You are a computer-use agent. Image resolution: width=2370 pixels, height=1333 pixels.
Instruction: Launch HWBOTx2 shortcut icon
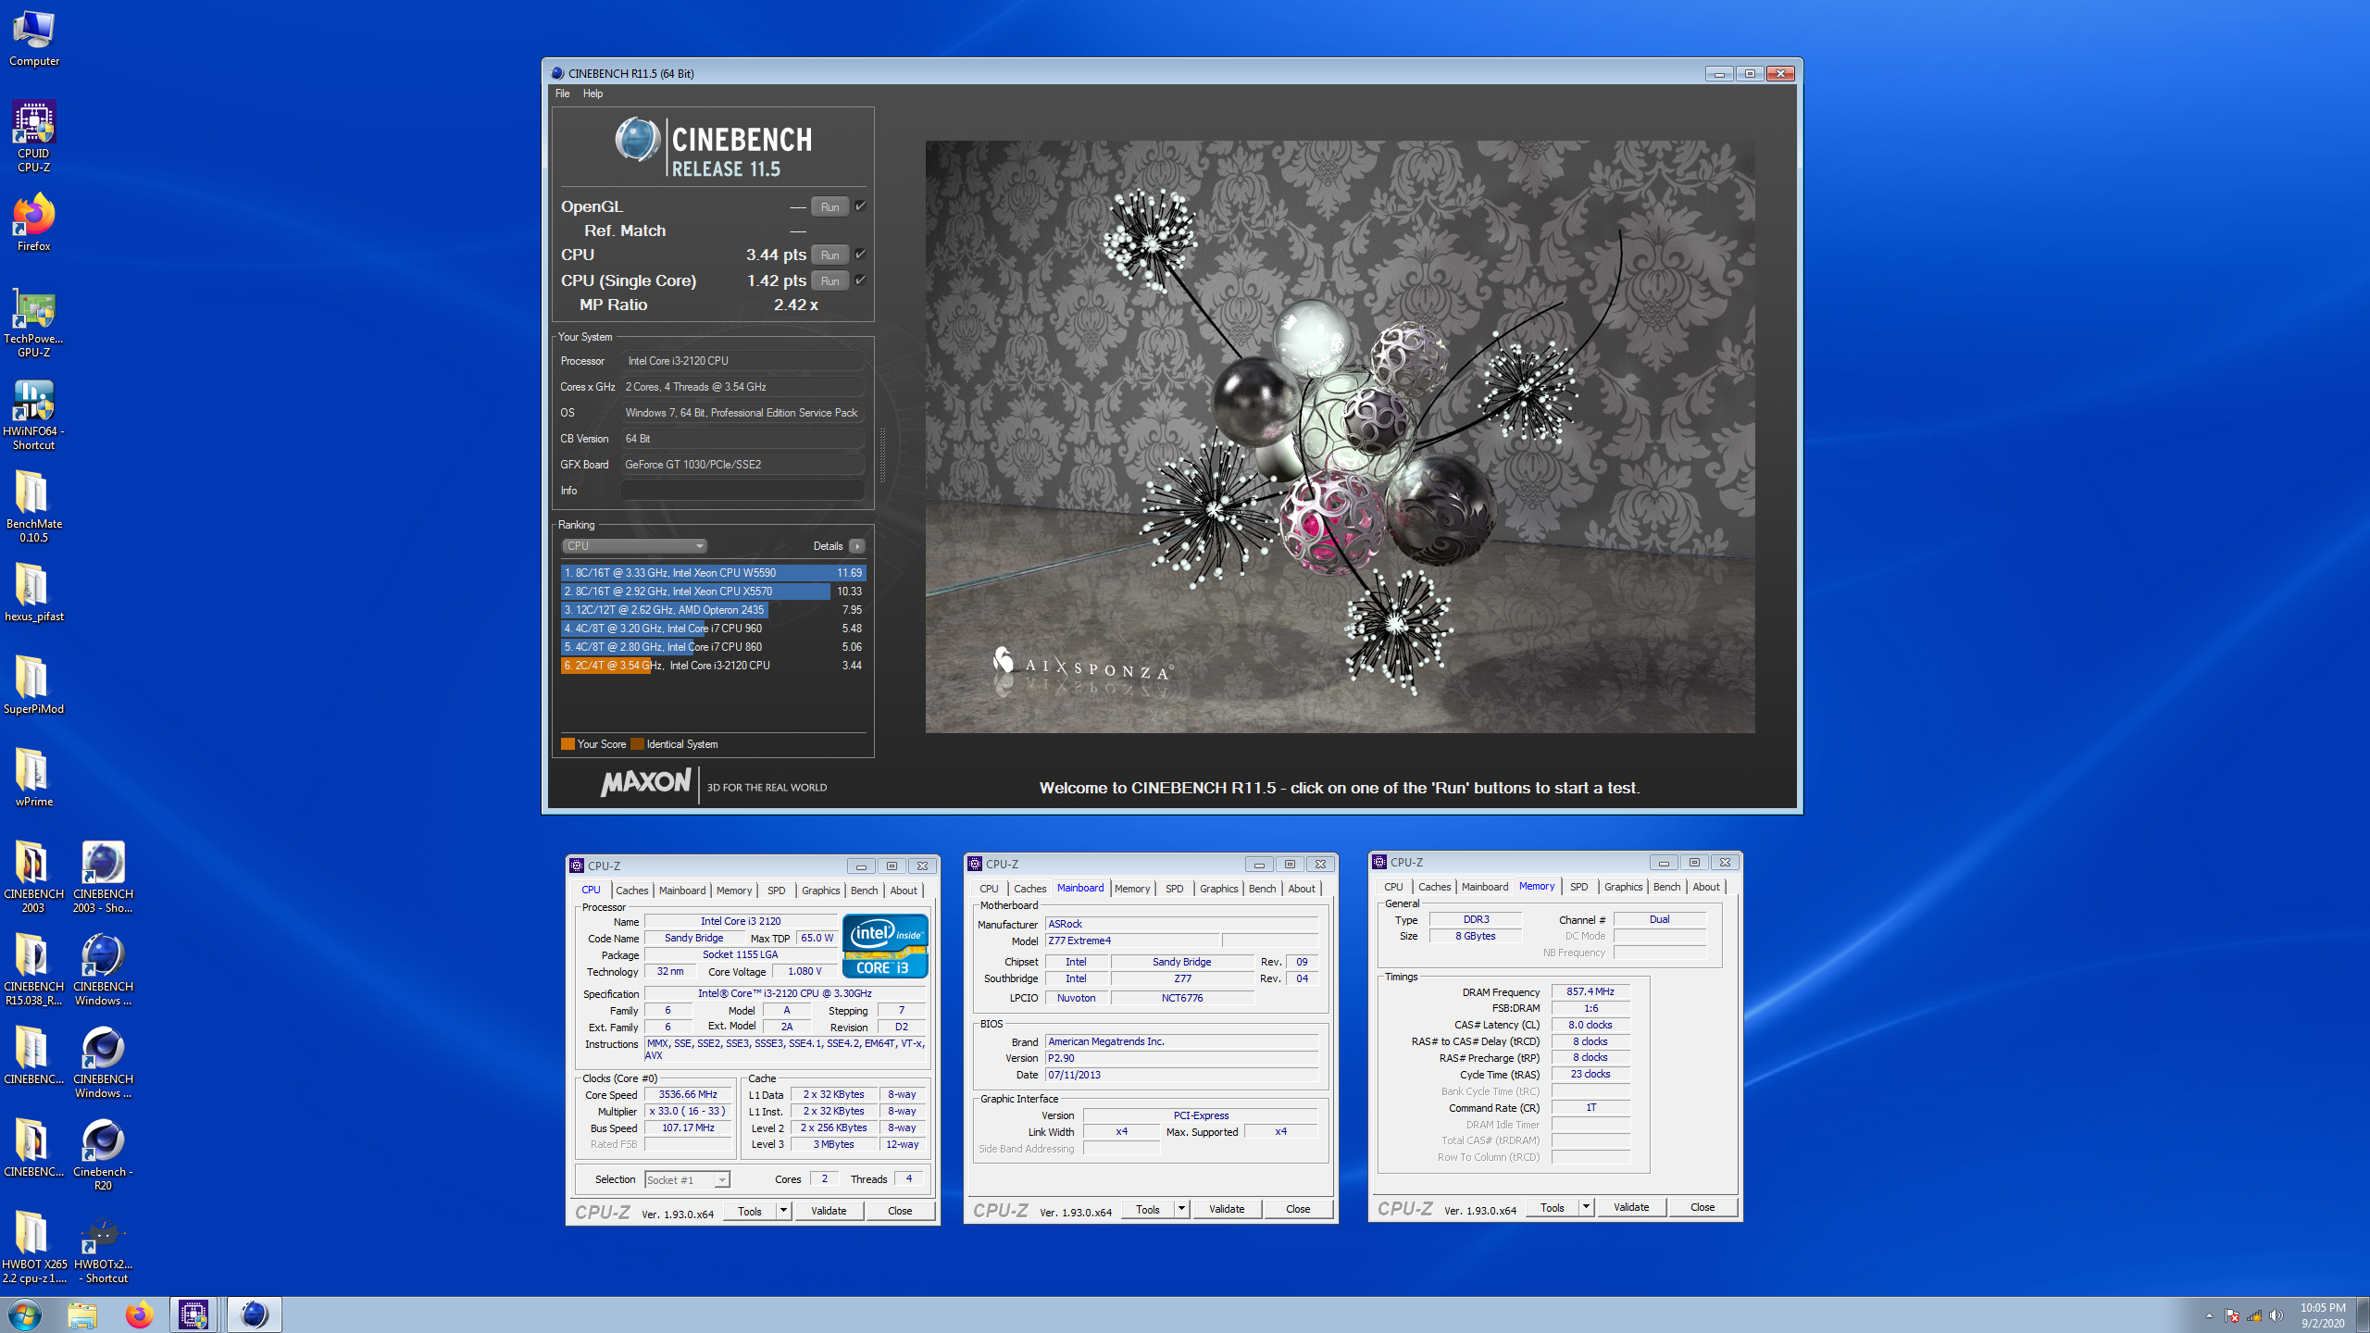coord(103,1247)
